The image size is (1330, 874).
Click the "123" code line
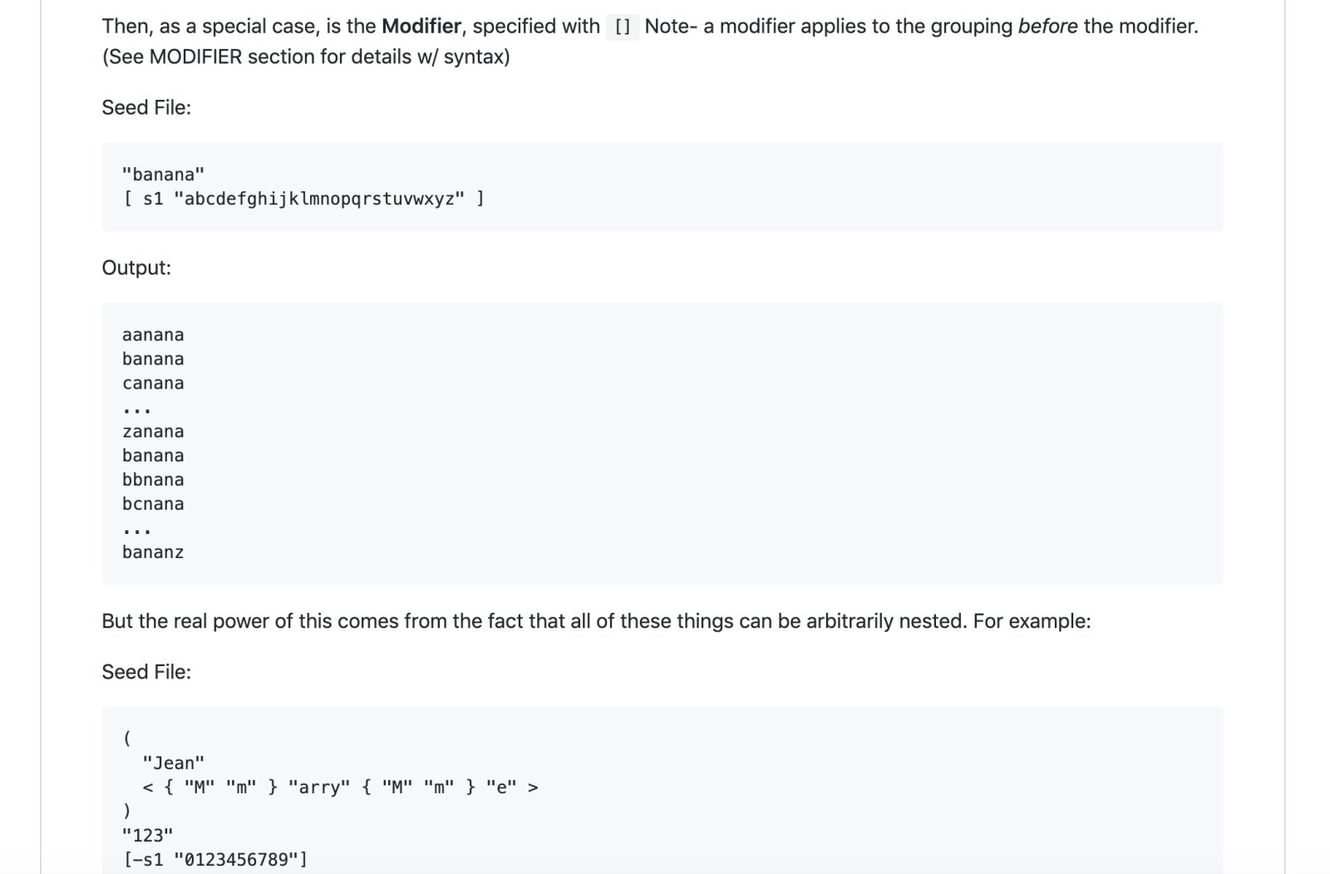(x=148, y=835)
